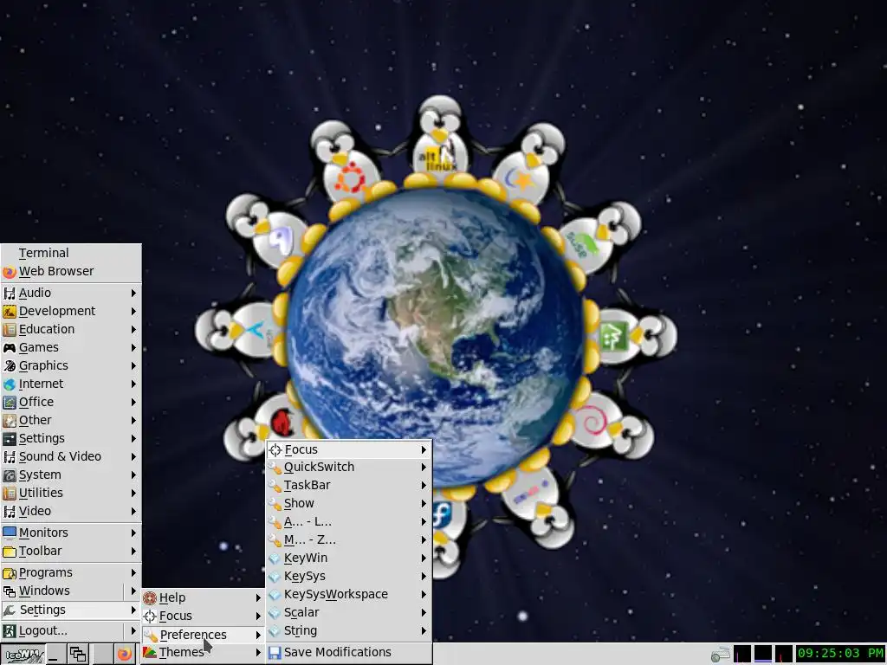This screenshot has width=887, height=665.
Task: Open the M... - Z... preferences entry
Action: click(348, 539)
